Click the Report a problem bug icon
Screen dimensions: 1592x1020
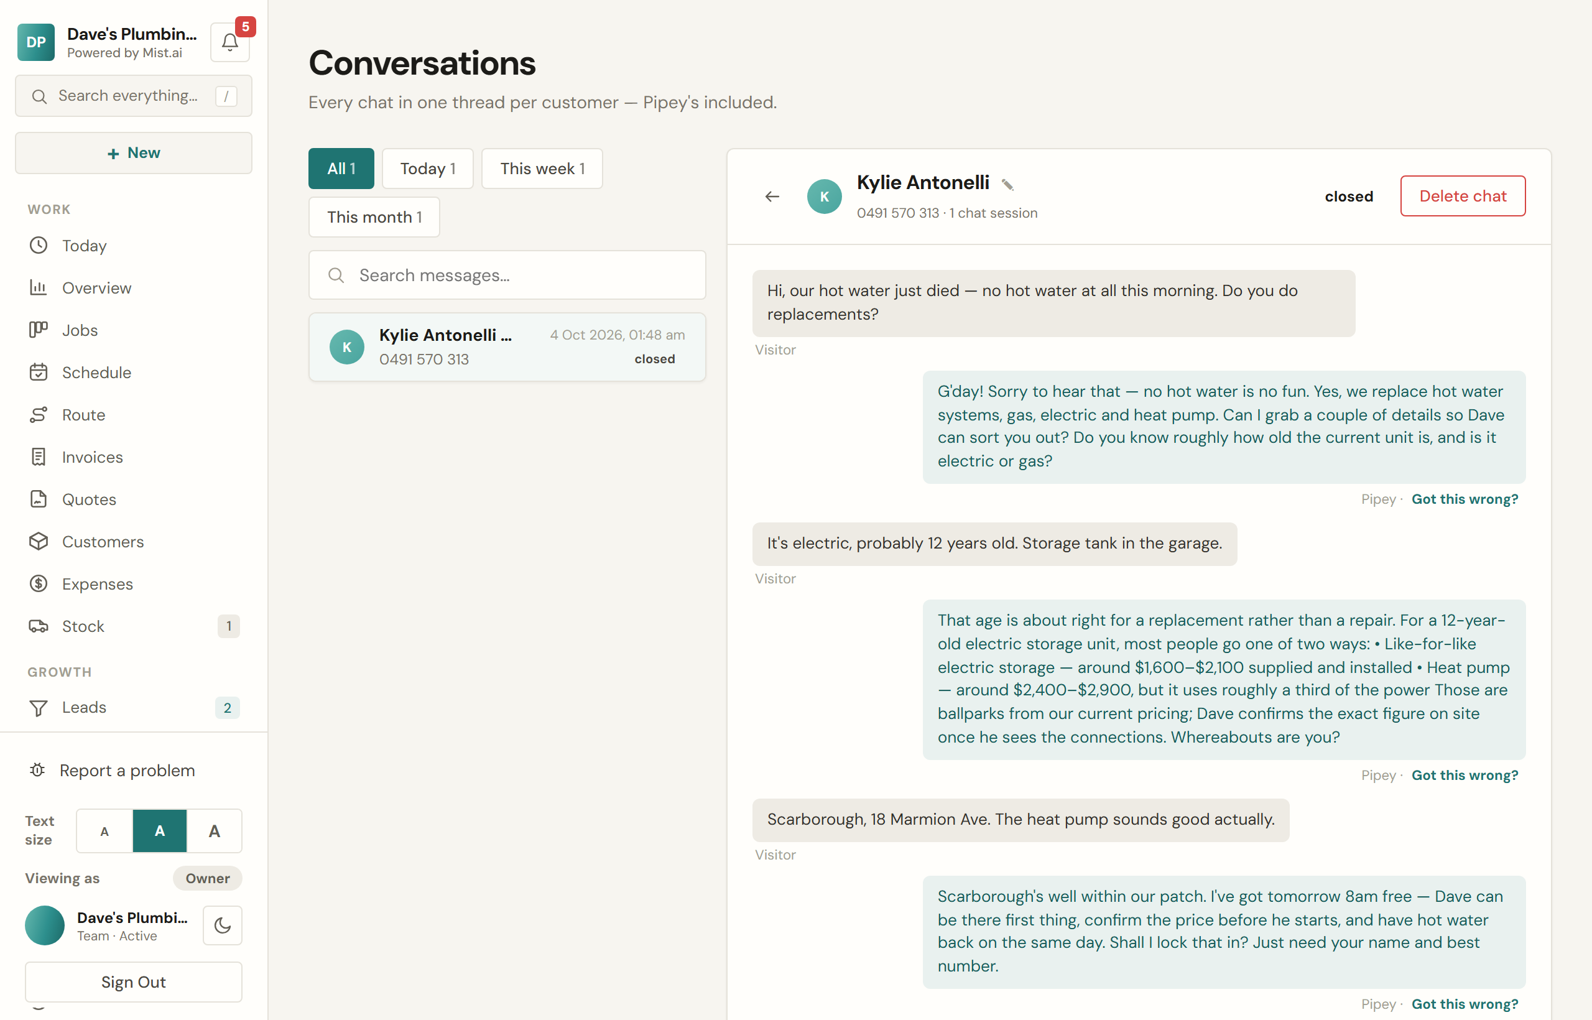click(x=38, y=771)
